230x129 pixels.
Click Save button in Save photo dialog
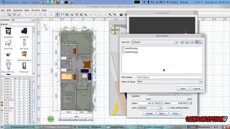click(x=183, y=89)
